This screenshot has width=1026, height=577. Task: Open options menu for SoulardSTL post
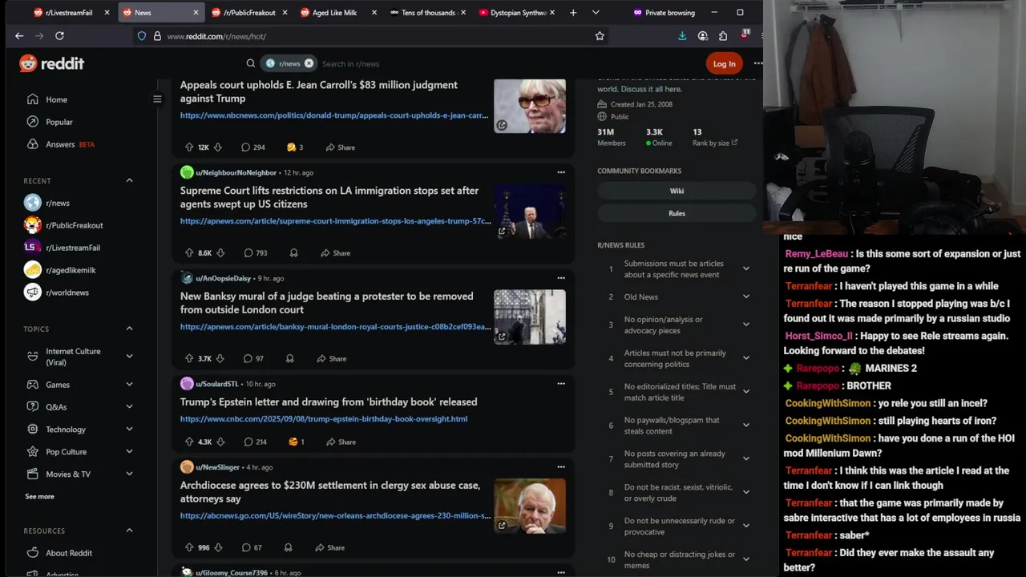(561, 384)
